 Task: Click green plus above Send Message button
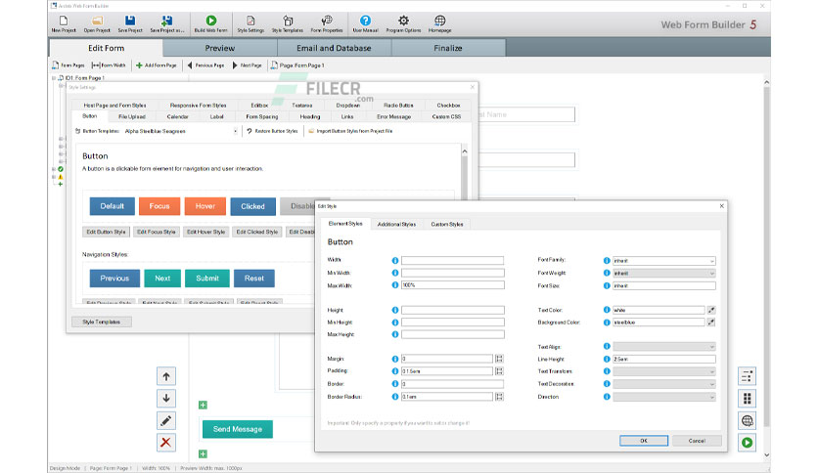(x=203, y=405)
